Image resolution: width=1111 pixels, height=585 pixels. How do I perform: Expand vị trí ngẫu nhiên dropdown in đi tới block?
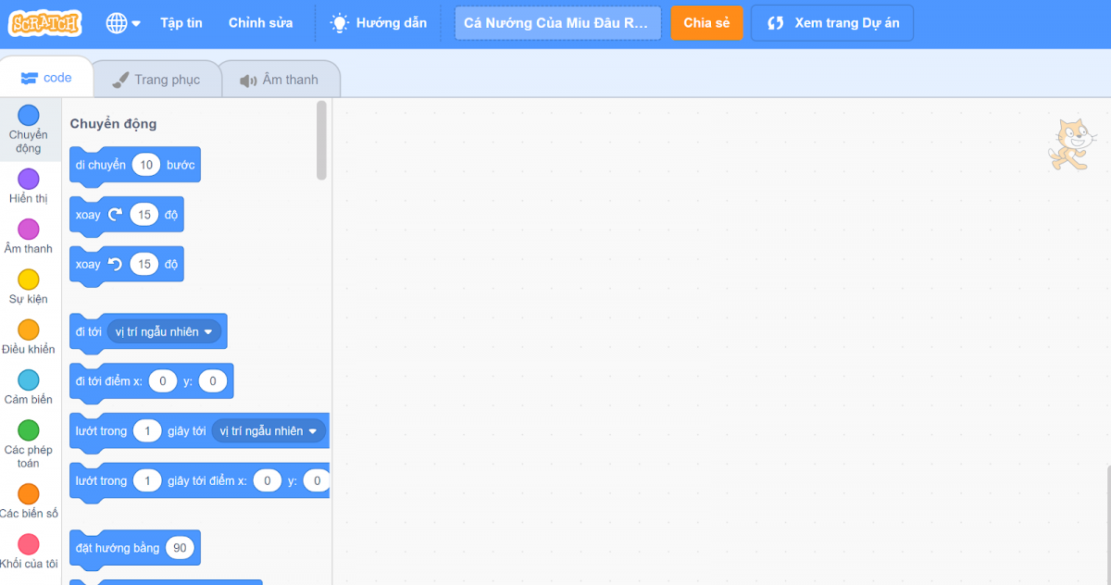(208, 331)
